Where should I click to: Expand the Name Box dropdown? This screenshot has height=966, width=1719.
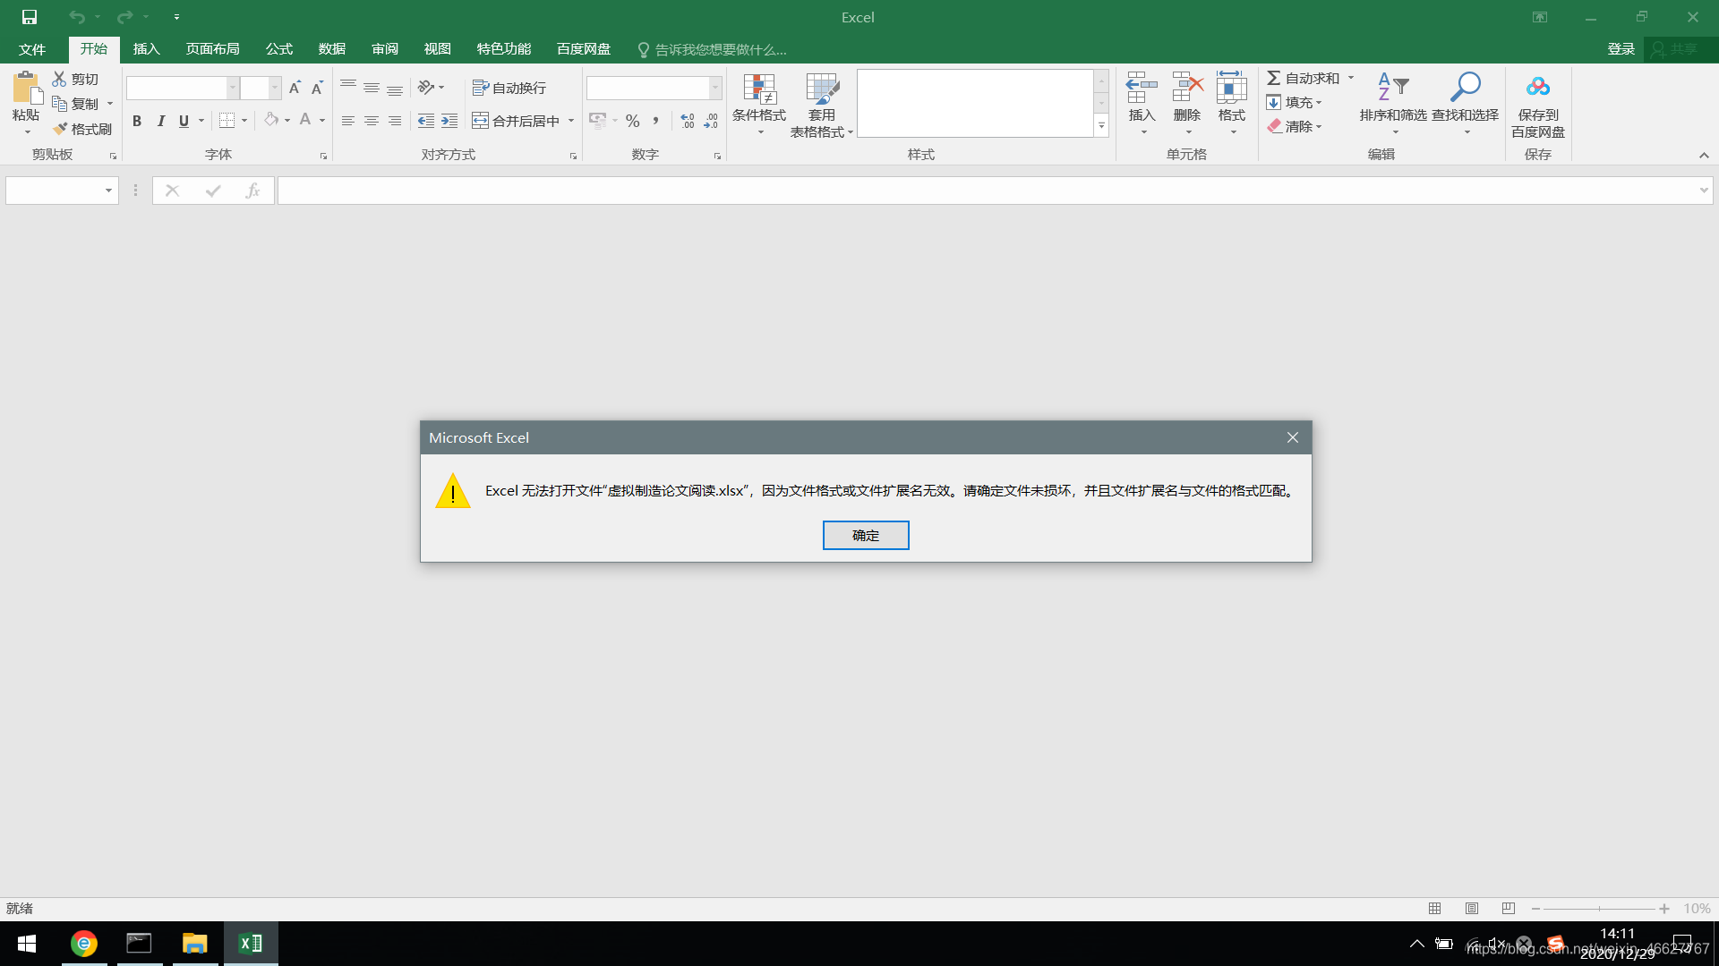(x=108, y=191)
